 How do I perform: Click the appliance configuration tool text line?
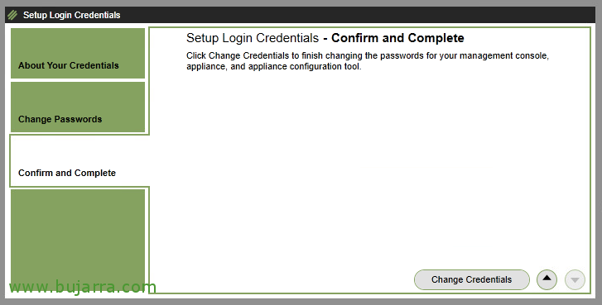(274, 66)
